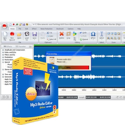This screenshot has width=125, height=125.
Task: Click the greyed Paste button
Action: (x=43, y=35)
